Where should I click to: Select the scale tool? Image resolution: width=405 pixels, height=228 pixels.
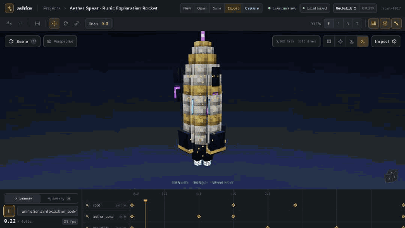click(77, 23)
